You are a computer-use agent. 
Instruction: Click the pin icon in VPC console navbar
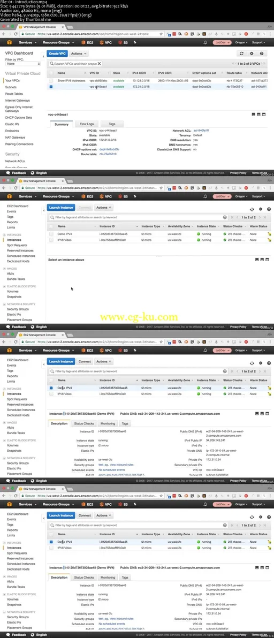[x=134, y=42]
